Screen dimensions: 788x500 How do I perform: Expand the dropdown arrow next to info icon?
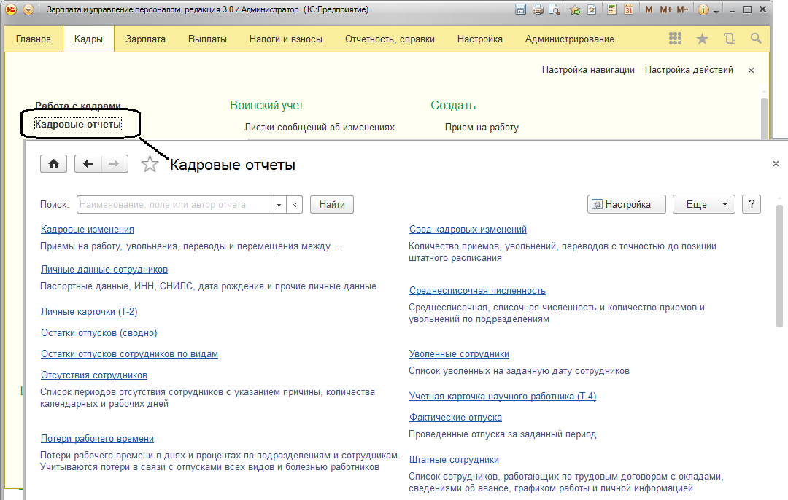[x=716, y=10]
